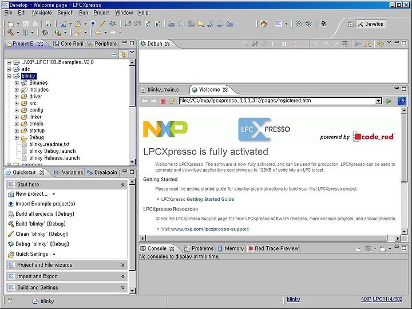The image size is (412, 309).
Task: Click the New header file icon
Action: 157,24
